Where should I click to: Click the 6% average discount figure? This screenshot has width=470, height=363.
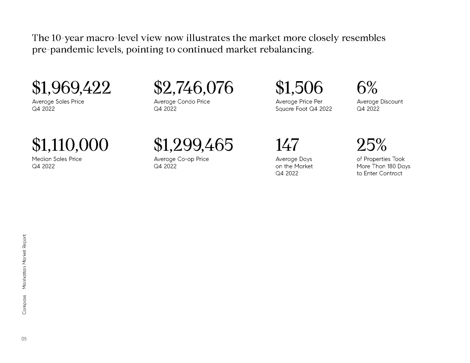(367, 88)
